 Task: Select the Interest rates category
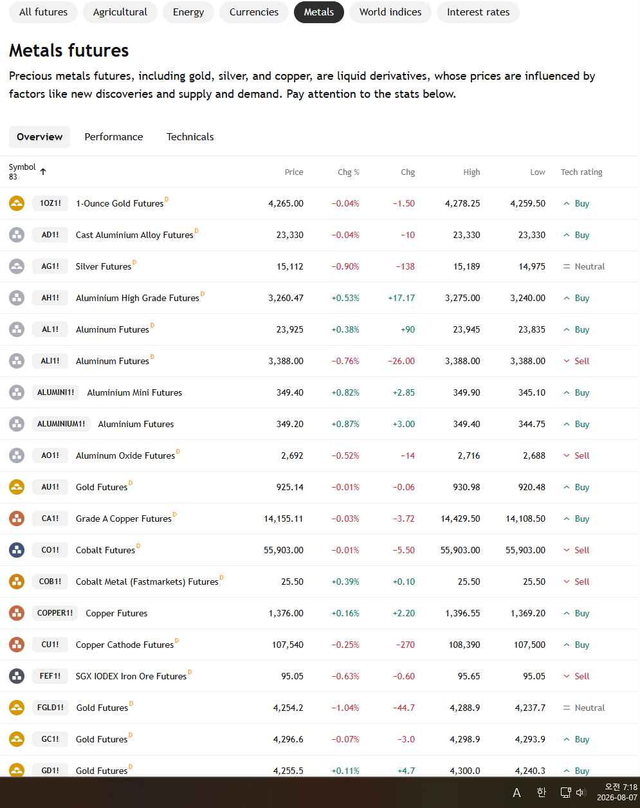(x=479, y=12)
